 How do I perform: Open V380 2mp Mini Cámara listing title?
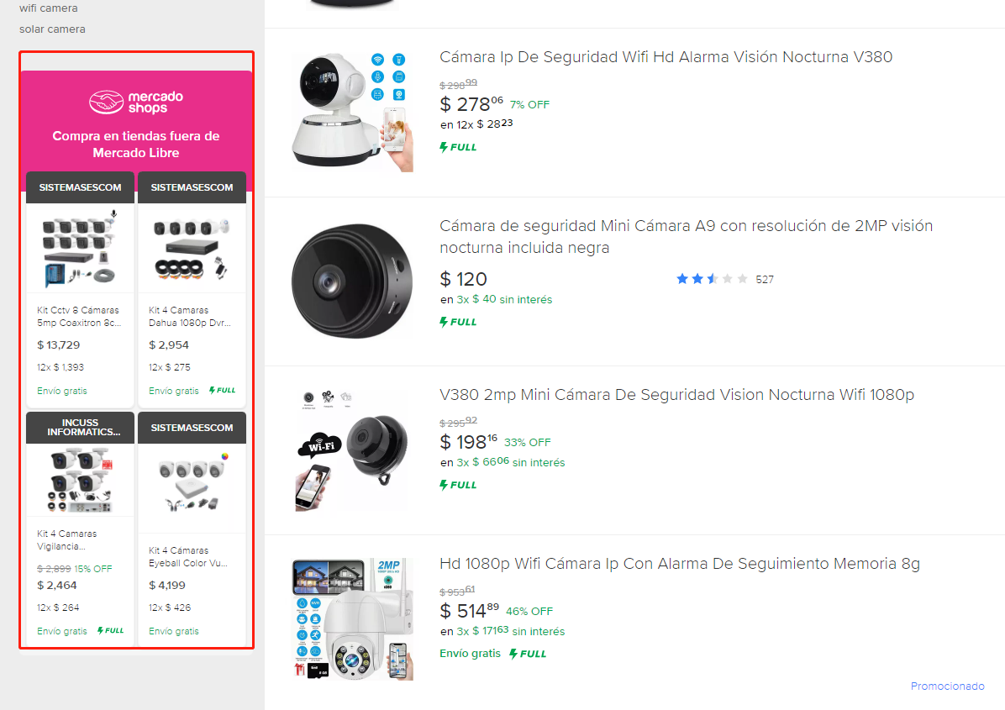tap(676, 395)
